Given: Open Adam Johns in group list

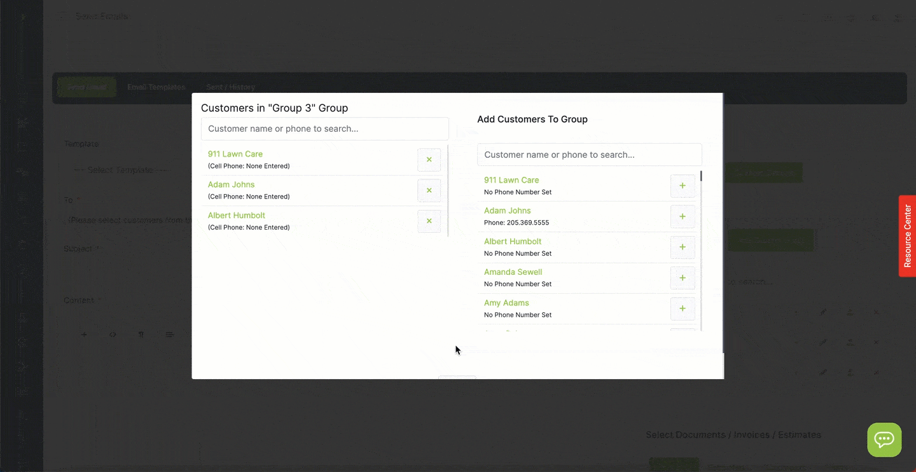Looking at the screenshot, I should (231, 184).
